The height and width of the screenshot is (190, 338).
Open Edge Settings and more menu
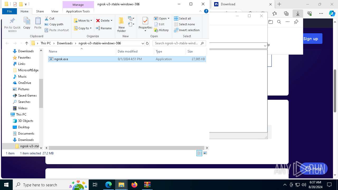tap(321, 13)
